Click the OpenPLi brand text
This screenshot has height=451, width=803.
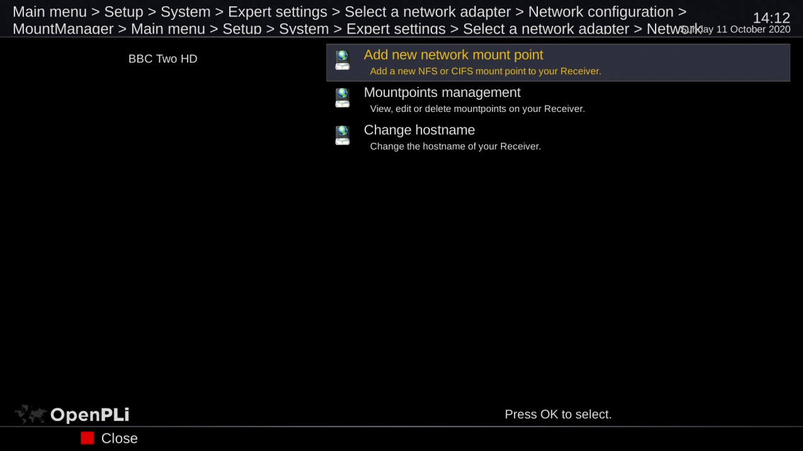[89, 415]
